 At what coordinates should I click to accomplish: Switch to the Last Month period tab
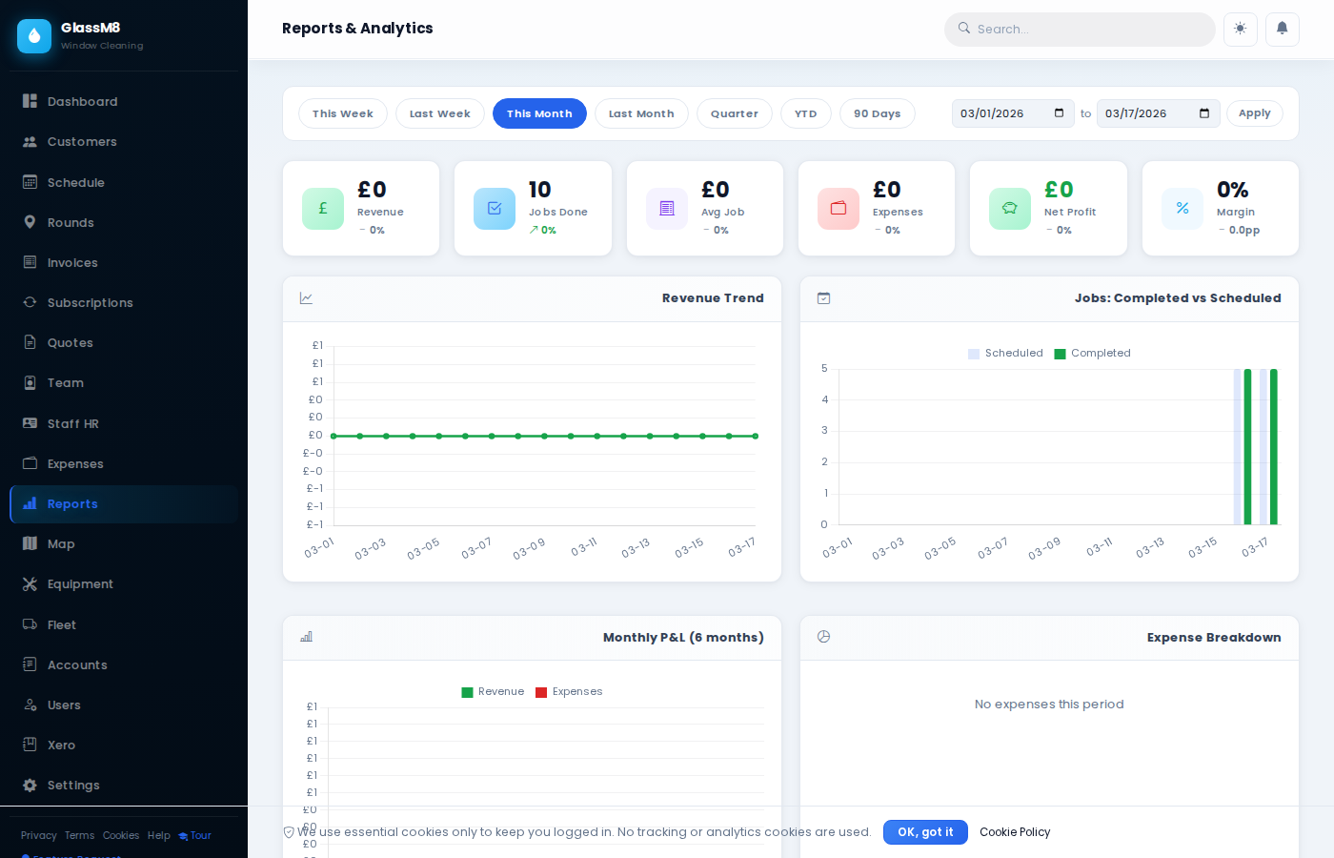click(x=641, y=113)
